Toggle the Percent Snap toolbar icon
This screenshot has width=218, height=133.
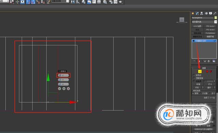pos(38,2)
